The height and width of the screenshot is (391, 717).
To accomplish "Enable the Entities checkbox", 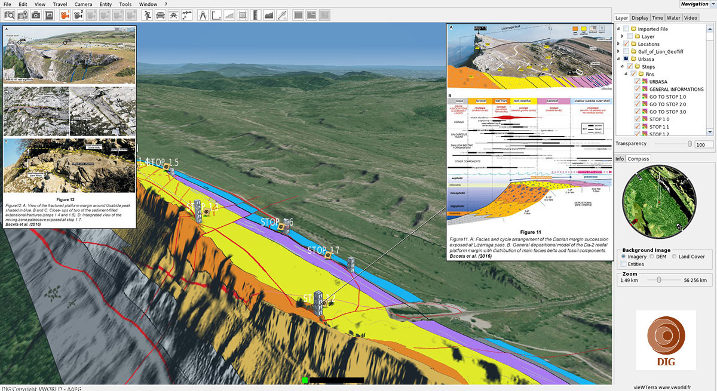I will coord(624,264).
